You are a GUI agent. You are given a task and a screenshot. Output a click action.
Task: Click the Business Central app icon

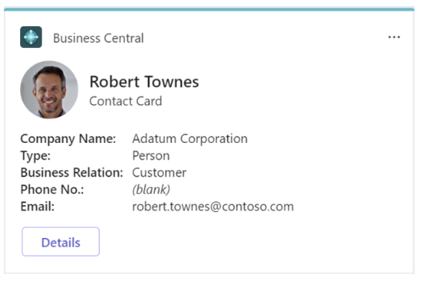pyautogui.click(x=31, y=37)
